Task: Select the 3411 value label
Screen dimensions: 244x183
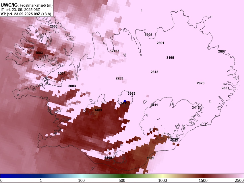Action: [x=154, y=105]
